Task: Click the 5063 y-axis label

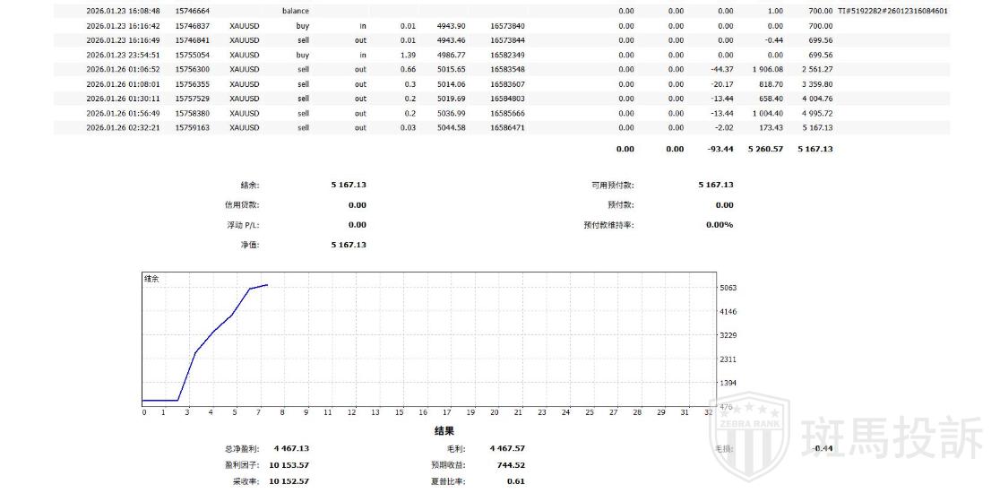Action: [x=728, y=288]
